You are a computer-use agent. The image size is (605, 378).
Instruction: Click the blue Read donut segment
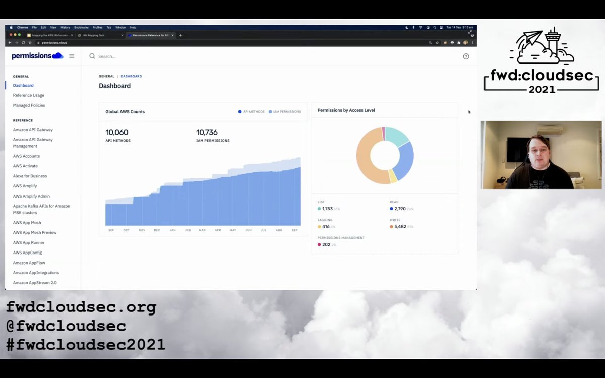(405, 161)
